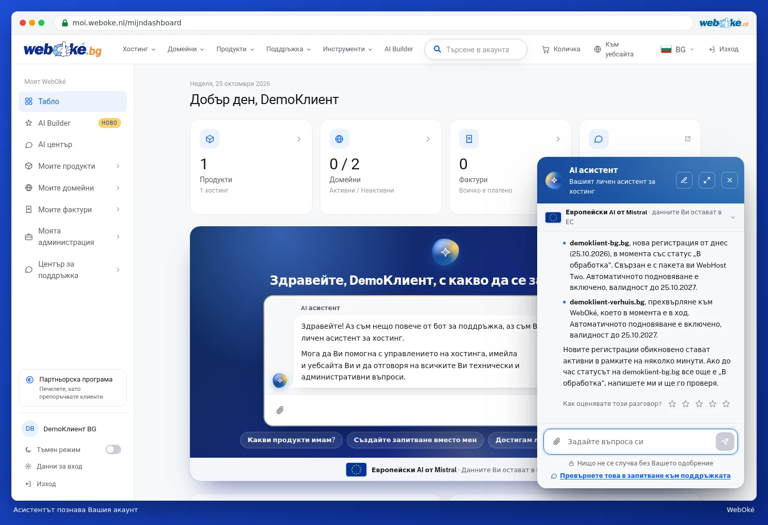Open Партньорска програма card
The height and width of the screenshot is (525, 768).
[72, 388]
